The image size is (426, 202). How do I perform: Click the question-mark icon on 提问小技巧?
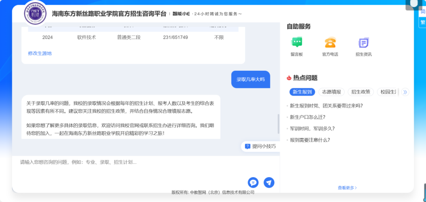248,146
